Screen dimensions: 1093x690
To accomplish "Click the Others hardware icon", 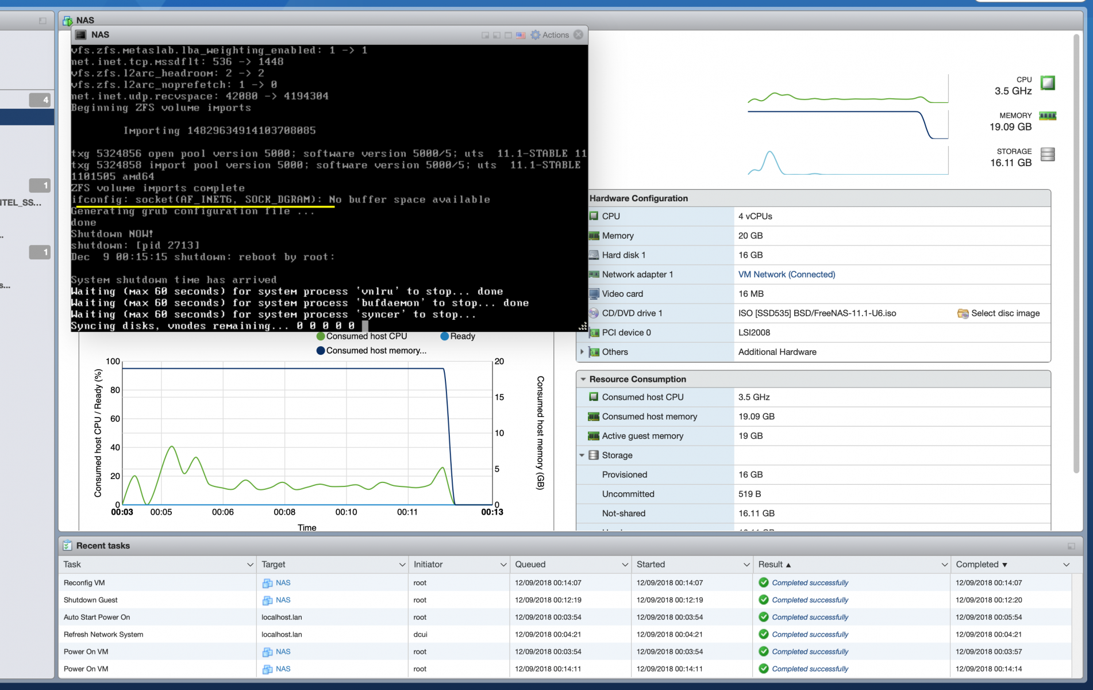I will 594,352.
